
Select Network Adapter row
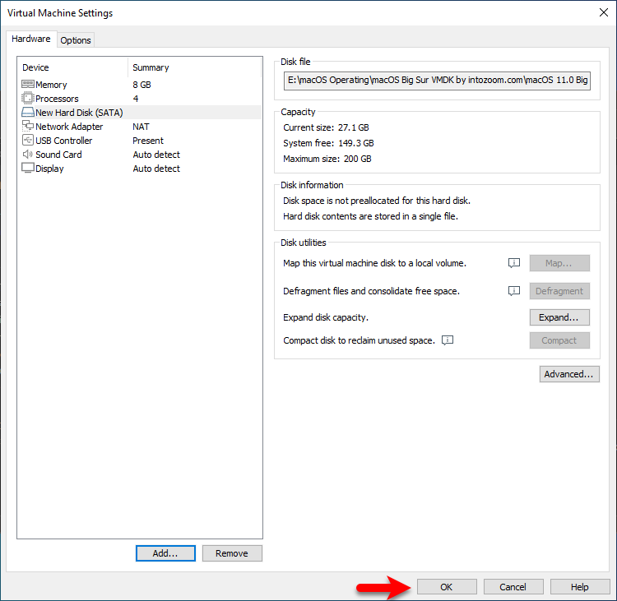pos(140,127)
